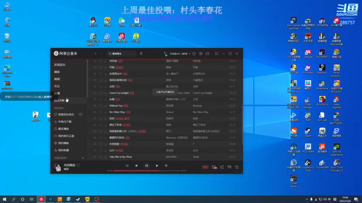Image resolution: width=362 pixels, height=203 pixels.
Task: Open the Steam desktop shortcut
Action: [x=308, y=132]
